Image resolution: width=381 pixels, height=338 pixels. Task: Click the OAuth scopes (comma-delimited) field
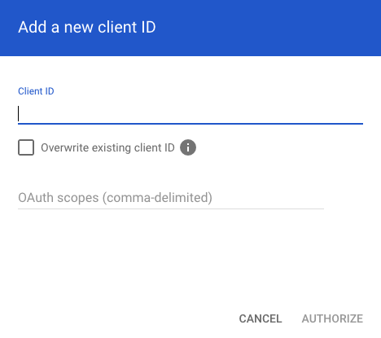(171, 198)
